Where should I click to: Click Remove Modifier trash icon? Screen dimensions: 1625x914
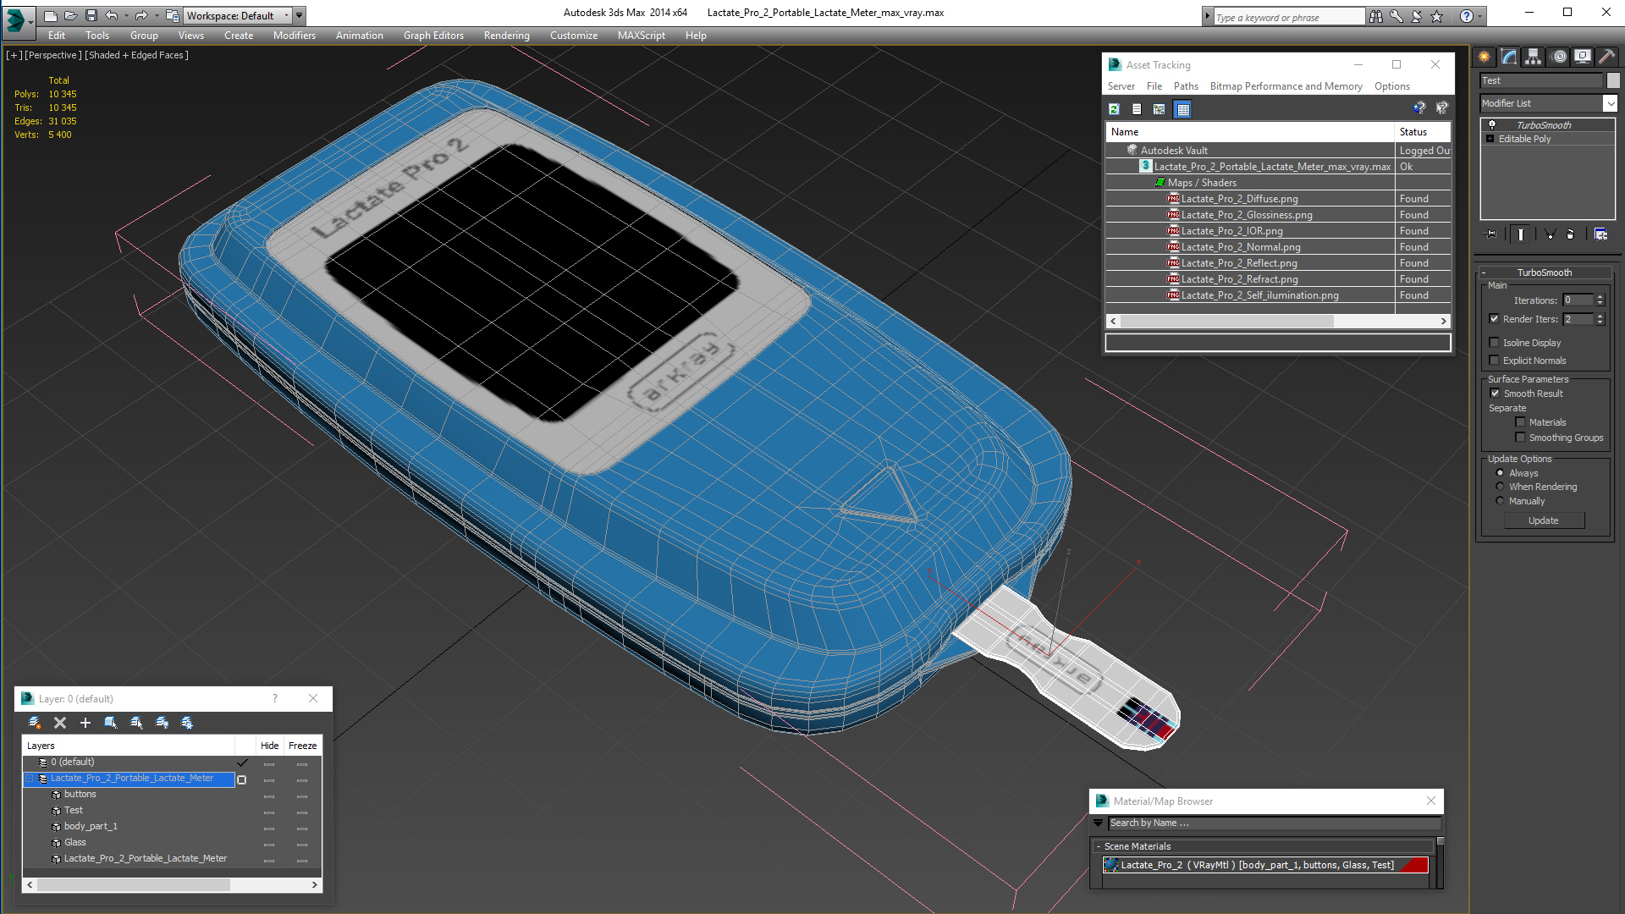(x=1571, y=234)
